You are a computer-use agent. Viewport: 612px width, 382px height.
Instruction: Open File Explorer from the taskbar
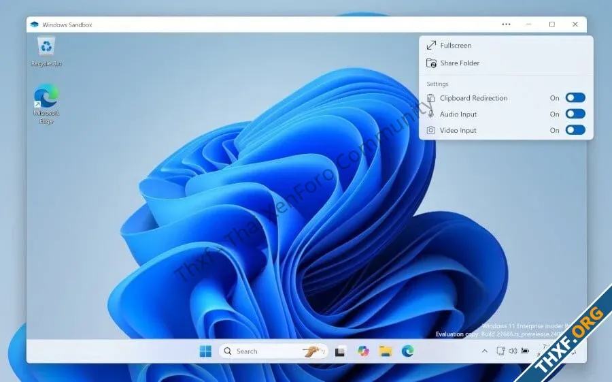click(386, 351)
